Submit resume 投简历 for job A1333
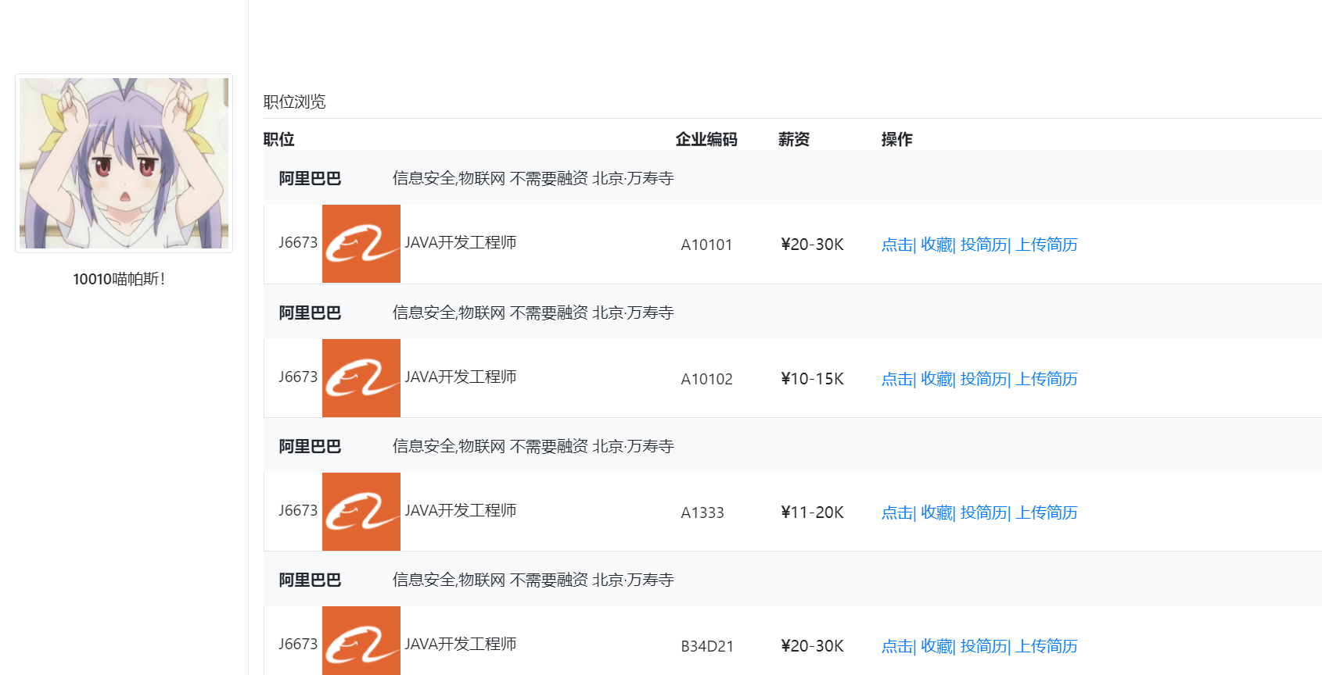This screenshot has width=1322, height=675. [x=983, y=512]
